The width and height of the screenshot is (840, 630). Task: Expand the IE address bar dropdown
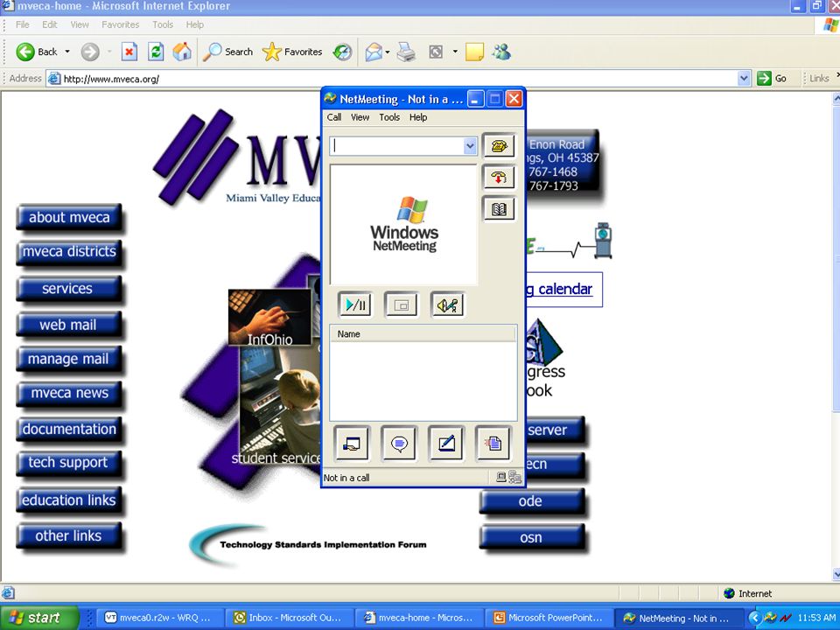click(x=744, y=79)
